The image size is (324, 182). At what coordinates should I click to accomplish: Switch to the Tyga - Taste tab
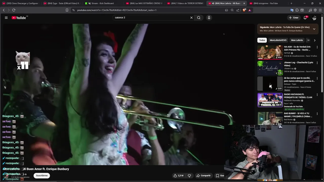coord(62,3)
